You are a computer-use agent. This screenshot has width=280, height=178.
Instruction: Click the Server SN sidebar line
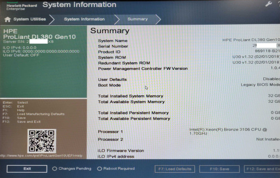(28, 42)
